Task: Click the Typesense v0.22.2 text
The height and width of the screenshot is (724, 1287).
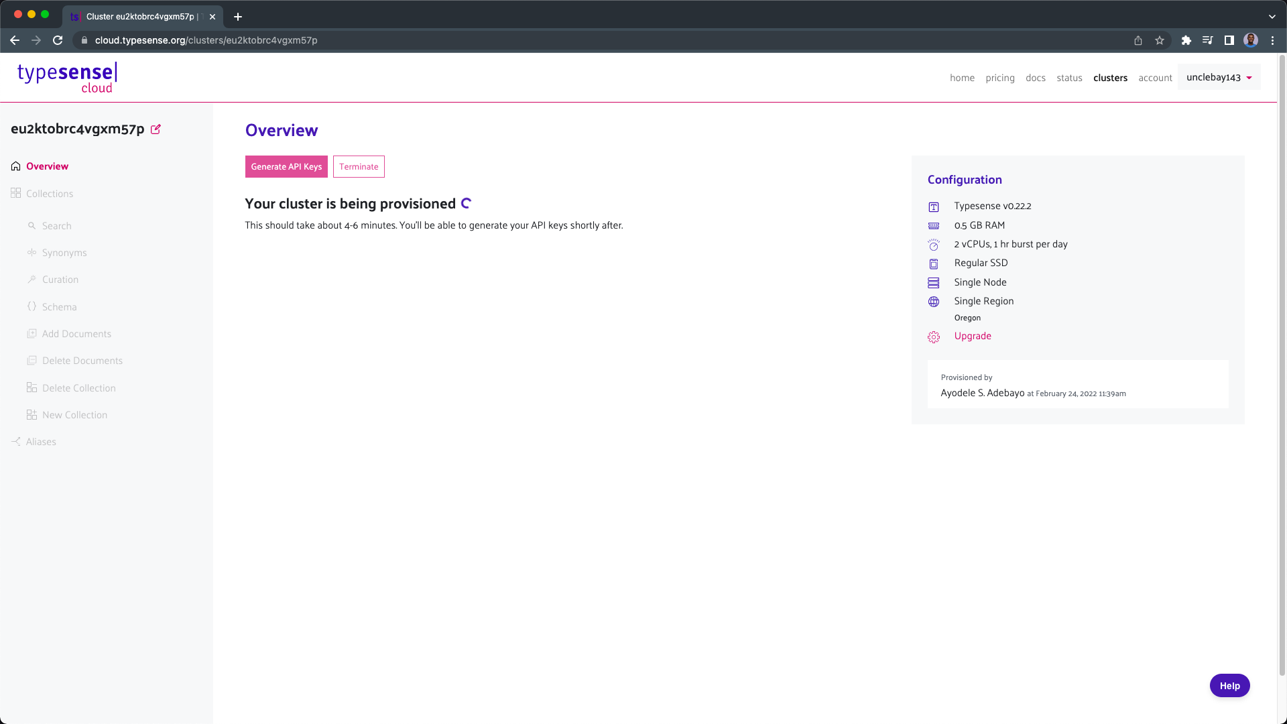Action: click(x=992, y=206)
